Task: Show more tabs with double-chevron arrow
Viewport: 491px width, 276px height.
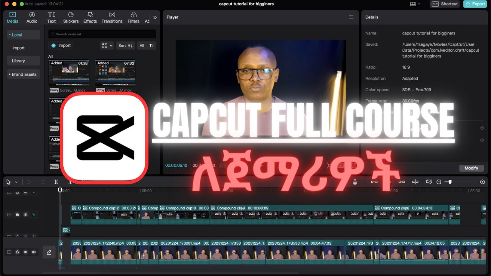Action: click(x=155, y=18)
